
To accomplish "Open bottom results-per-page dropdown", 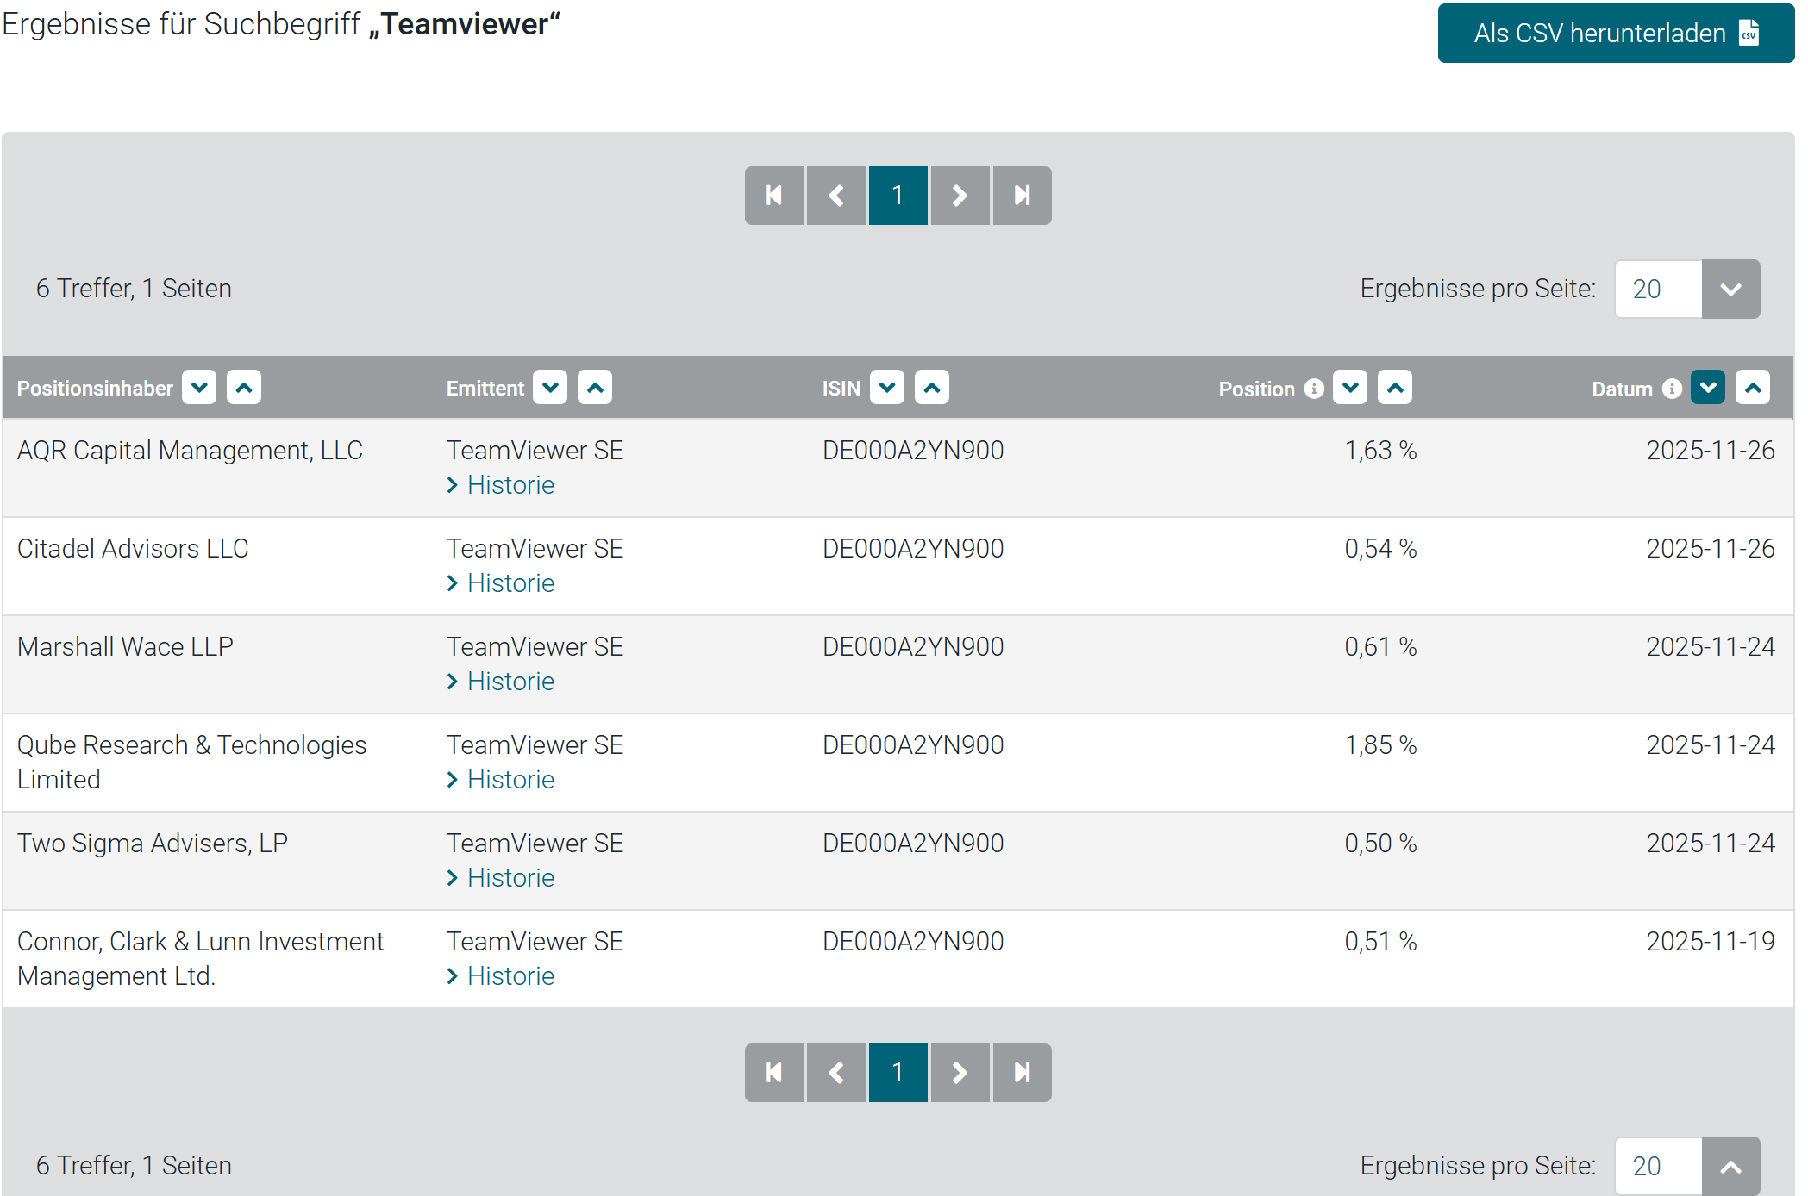I will pos(1730,1167).
